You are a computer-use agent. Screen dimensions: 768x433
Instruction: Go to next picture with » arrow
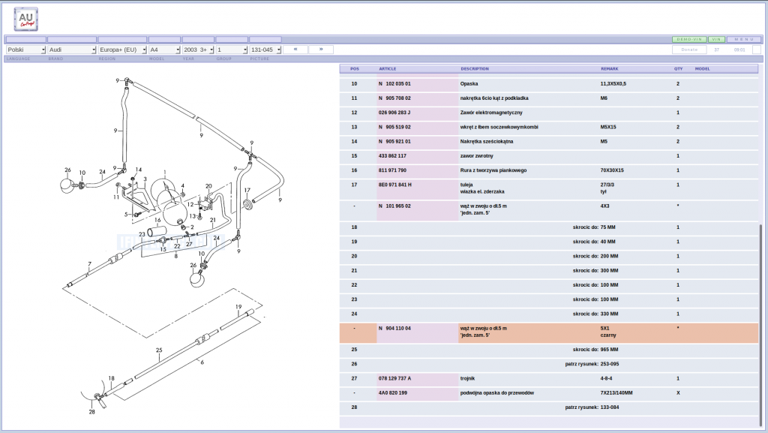point(321,50)
